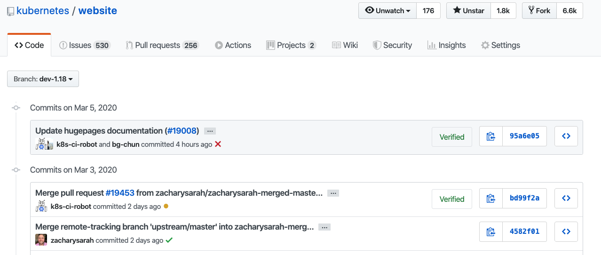
Task: Expand hugepages commit message ellipsis
Action: pos(210,131)
